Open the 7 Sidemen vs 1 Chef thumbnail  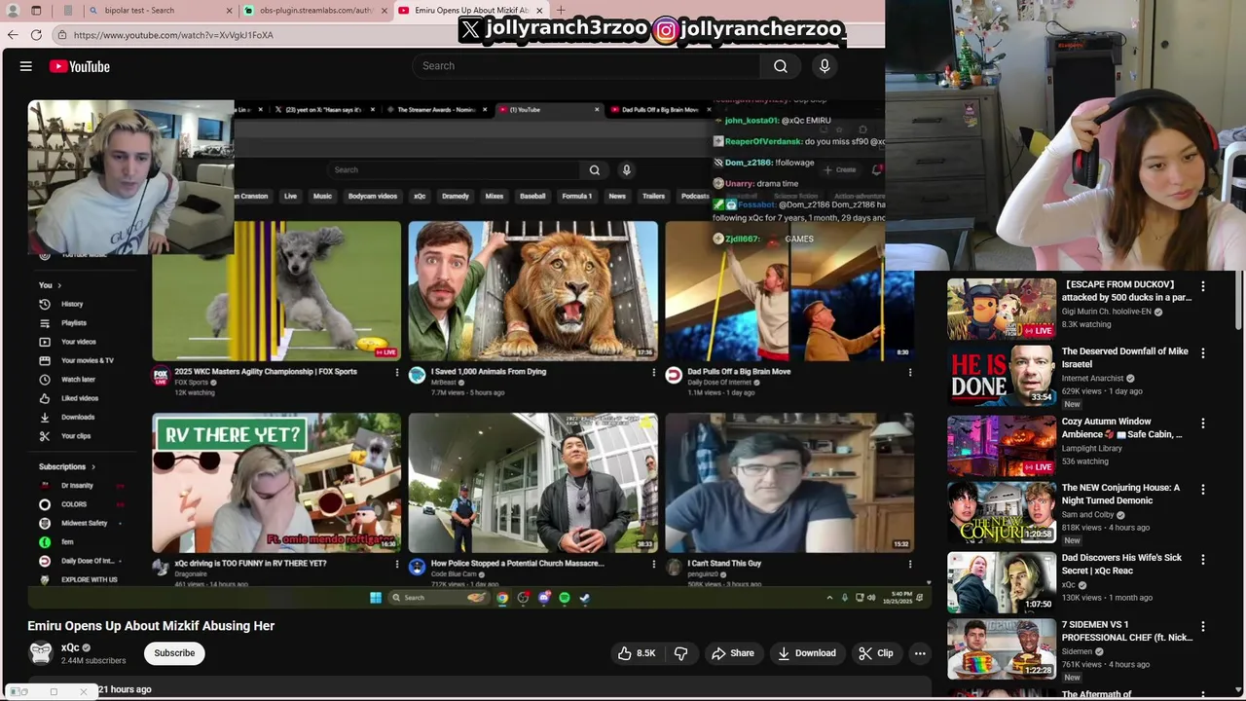pos(1002,647)
